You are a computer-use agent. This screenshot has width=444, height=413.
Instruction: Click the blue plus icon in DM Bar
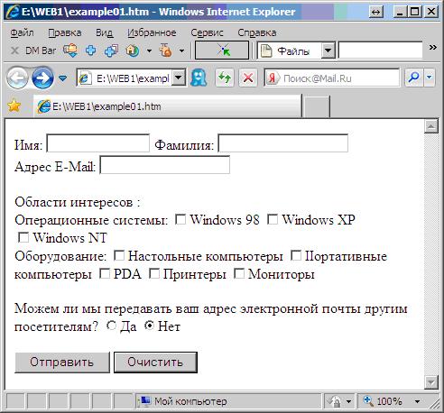pos(91,50)
